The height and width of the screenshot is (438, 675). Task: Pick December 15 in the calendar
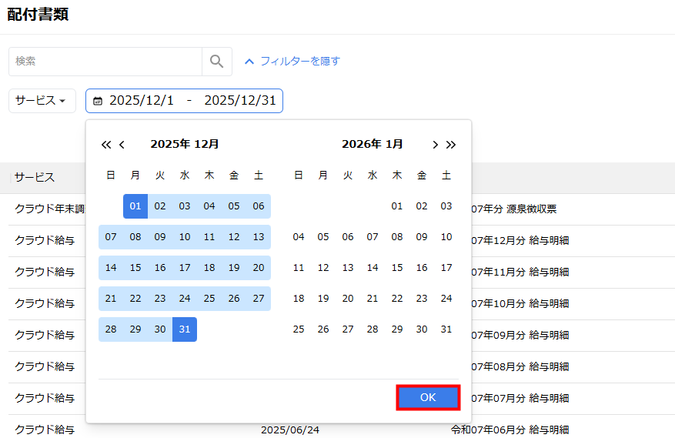[135, 268]
